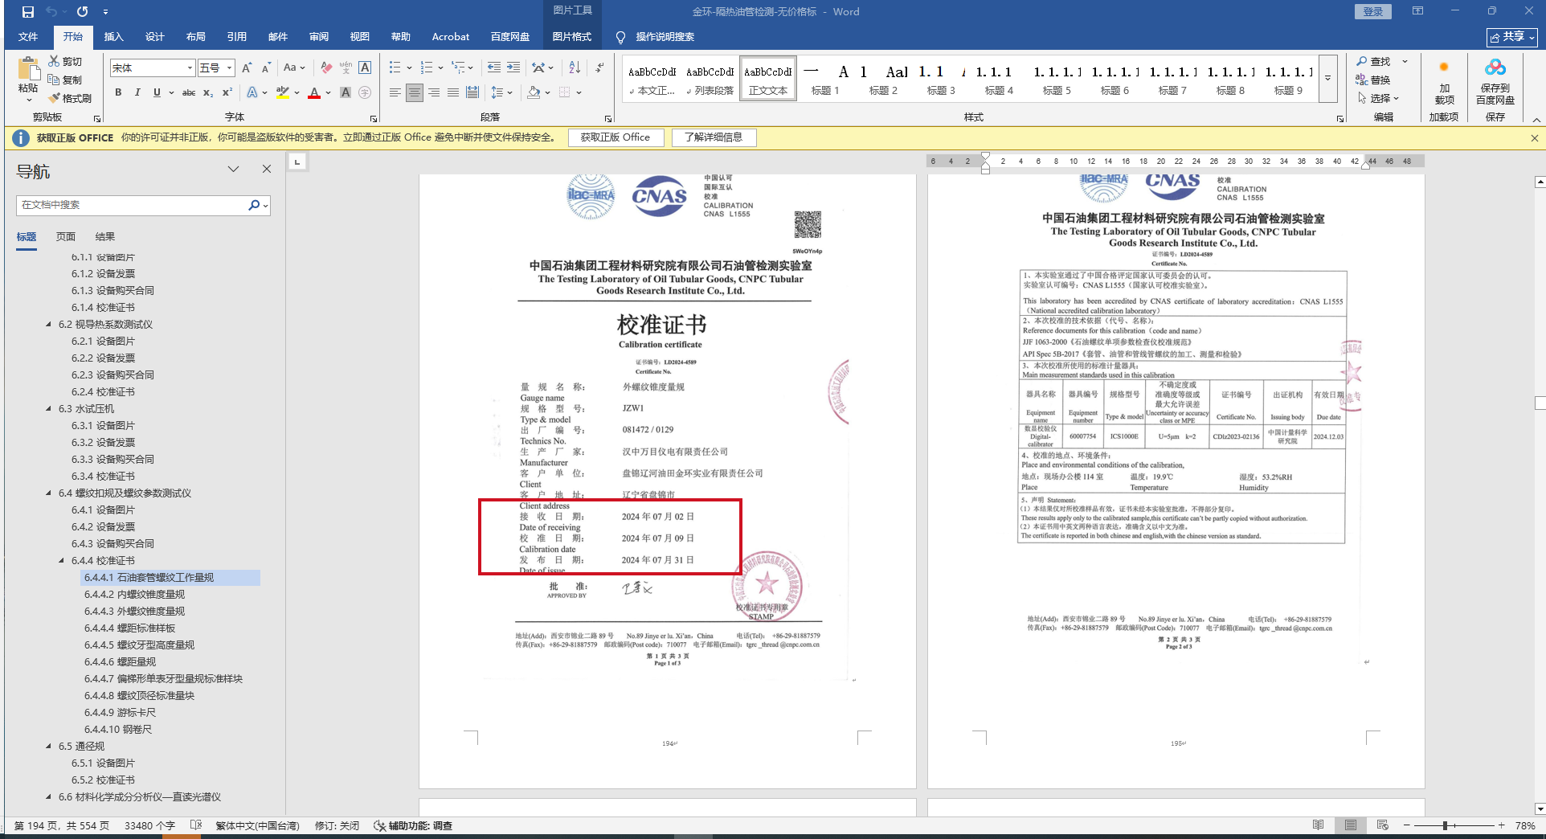The height and width of the screenshot is (839, 1546).
Task: Collapse the 6.2 视导热系数测试仪 heading
Action: pos(49,324)
